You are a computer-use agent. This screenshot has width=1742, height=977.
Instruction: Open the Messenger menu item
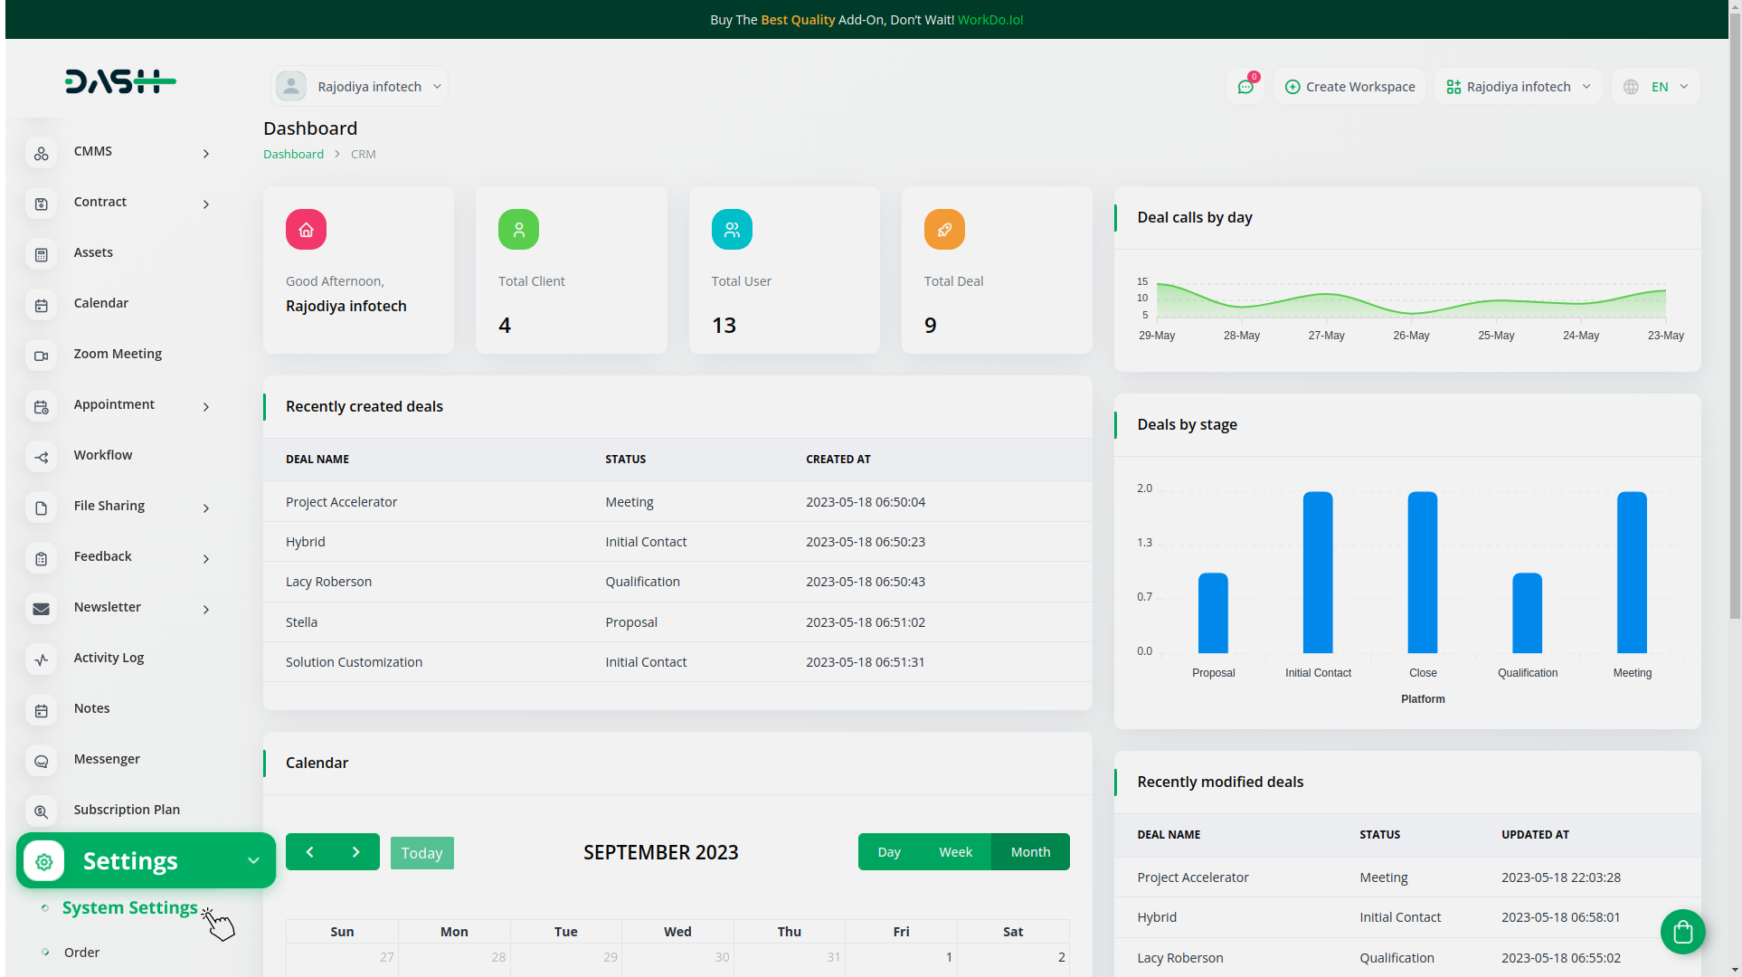point(107,759)
